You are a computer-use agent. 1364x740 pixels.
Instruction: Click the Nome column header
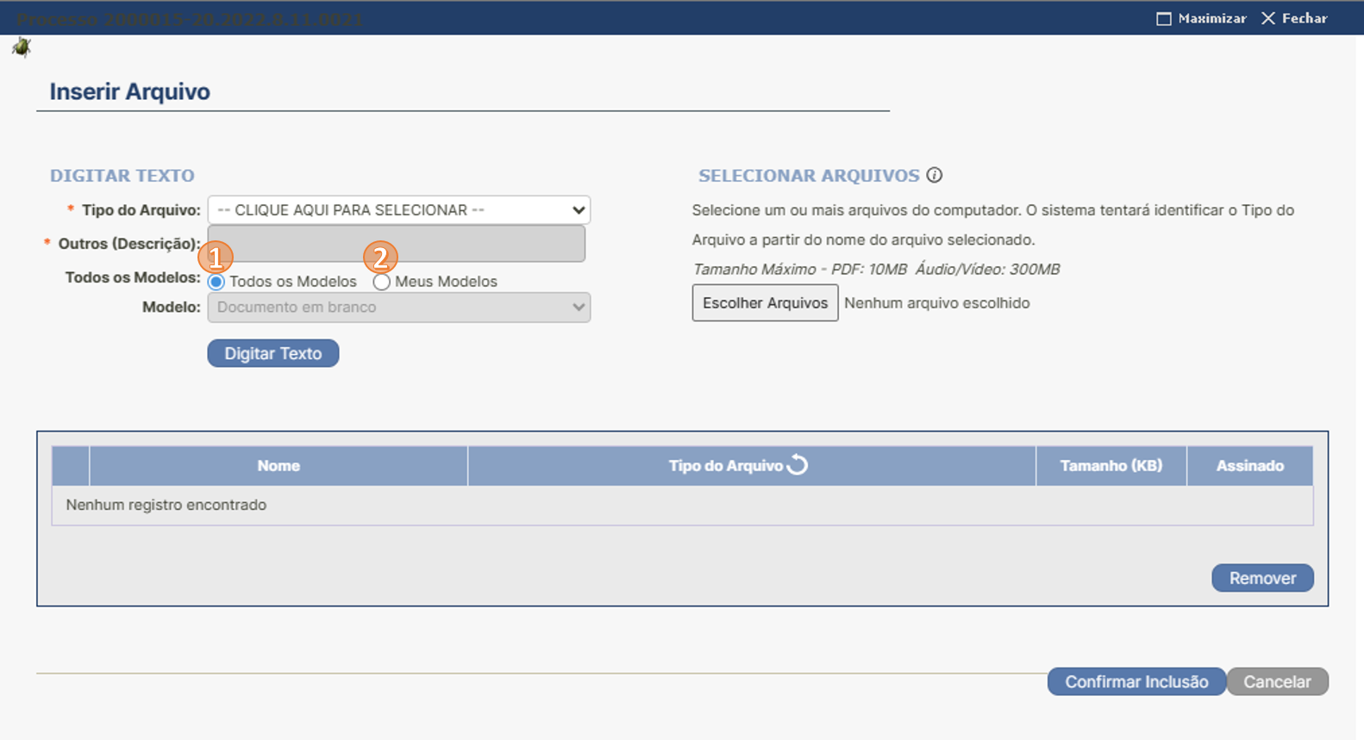coord(278,466)
